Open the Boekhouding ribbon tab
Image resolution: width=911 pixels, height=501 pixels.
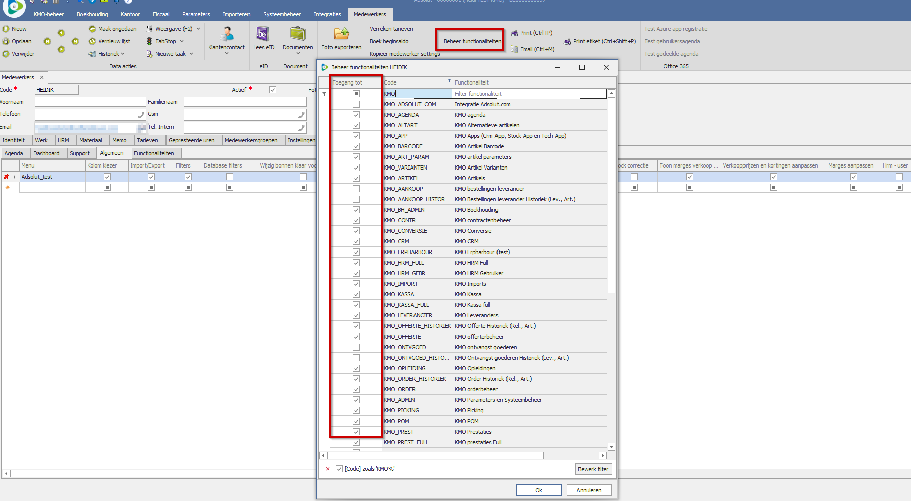tap(92, 14)
